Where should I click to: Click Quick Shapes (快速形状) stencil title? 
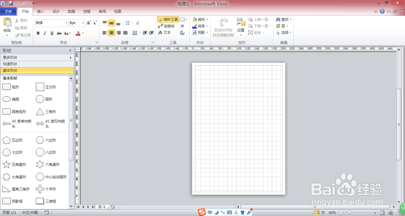pyautogui.click(x=37, y=64)
